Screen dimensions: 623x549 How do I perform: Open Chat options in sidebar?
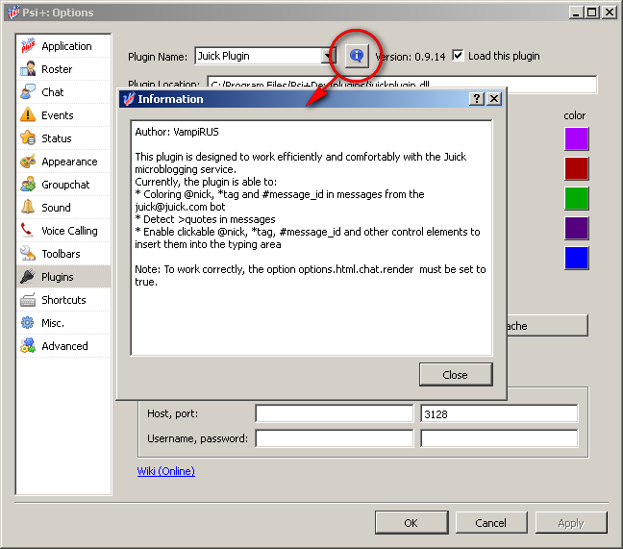click(52, 92)
